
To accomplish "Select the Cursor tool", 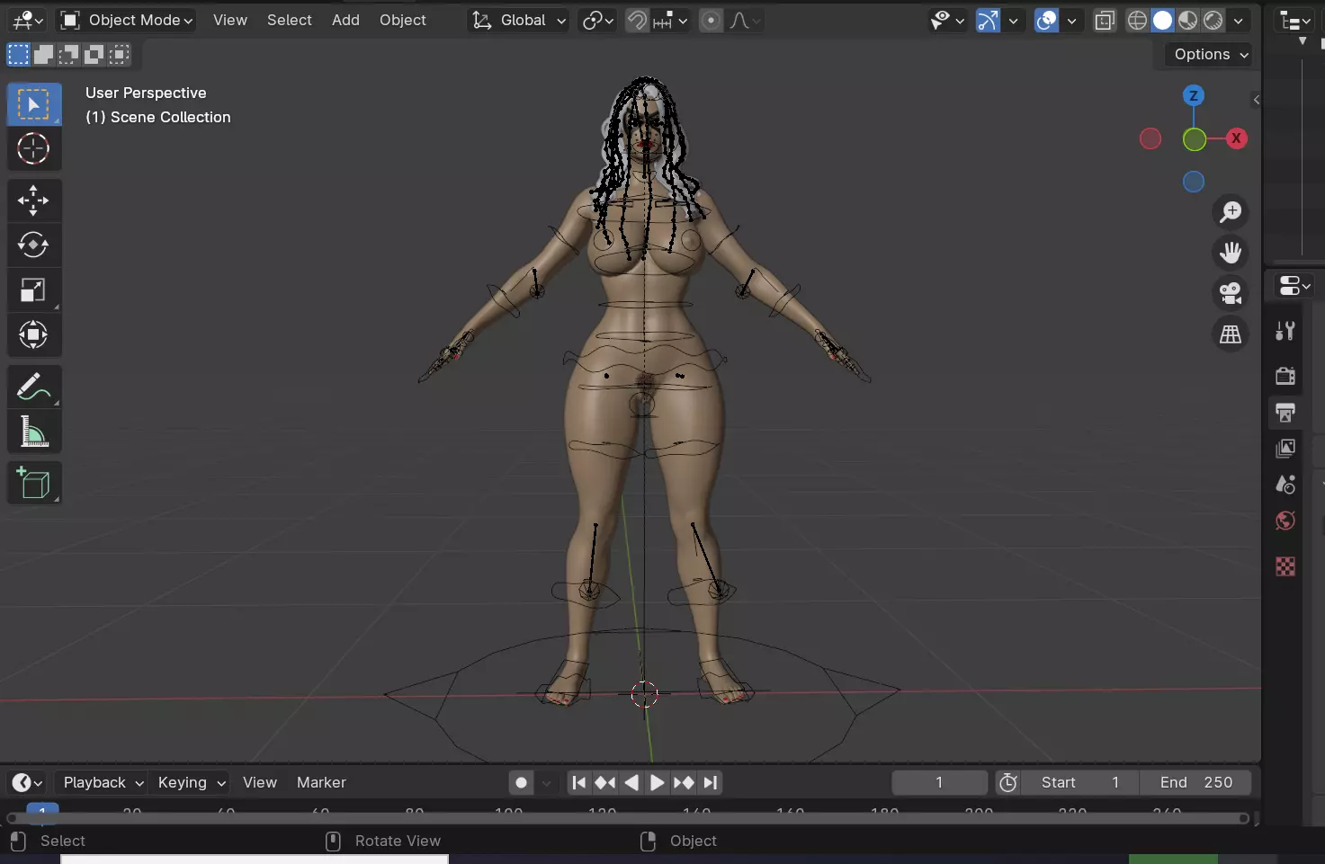I will coord(34,148).
